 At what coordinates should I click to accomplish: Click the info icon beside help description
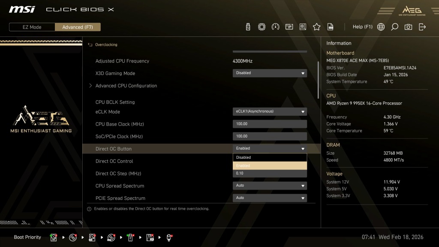[89, 209]
